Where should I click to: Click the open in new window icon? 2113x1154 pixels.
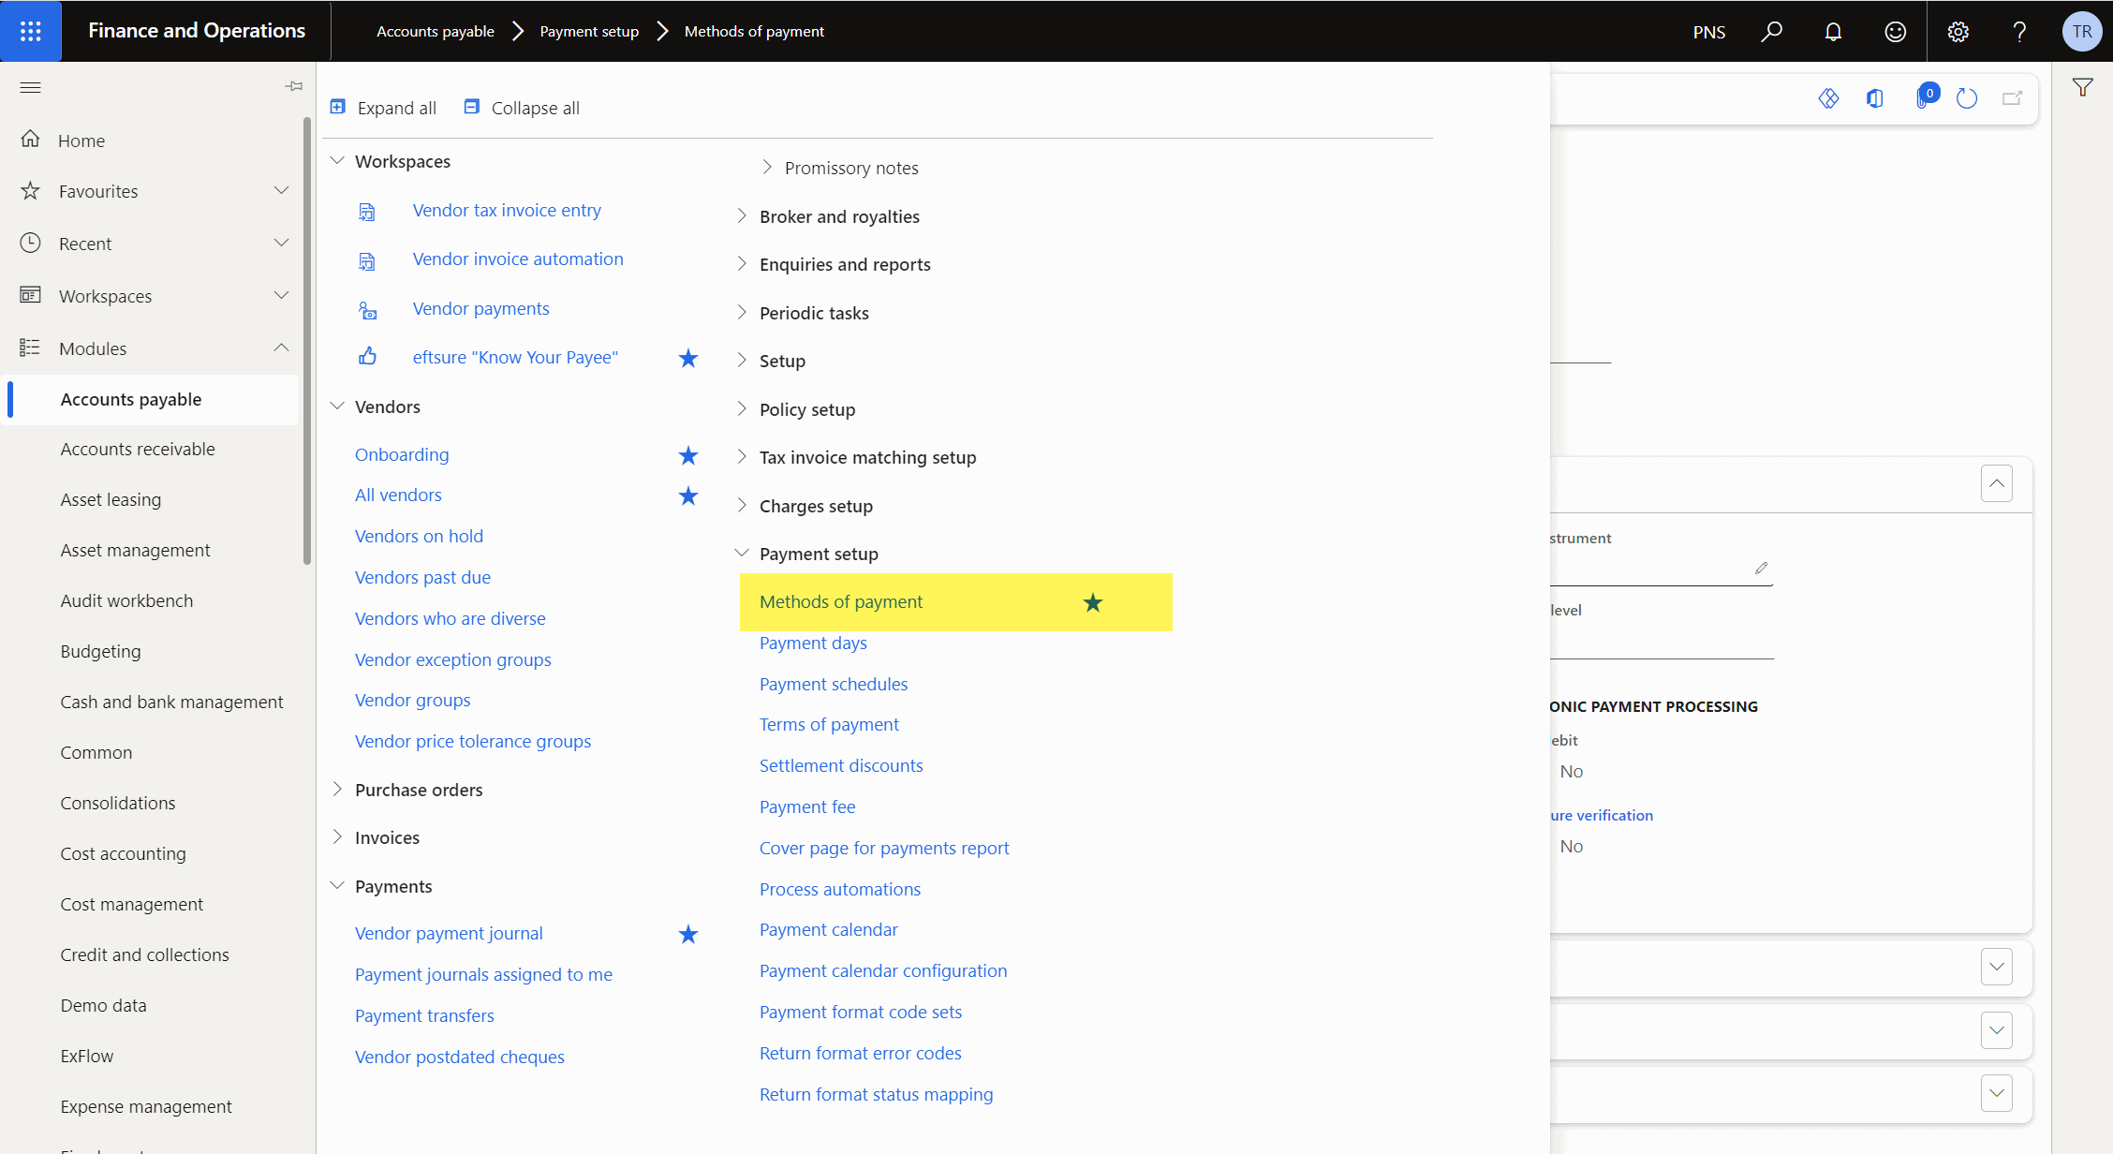pyautogui.click(x=2012, y=97)
